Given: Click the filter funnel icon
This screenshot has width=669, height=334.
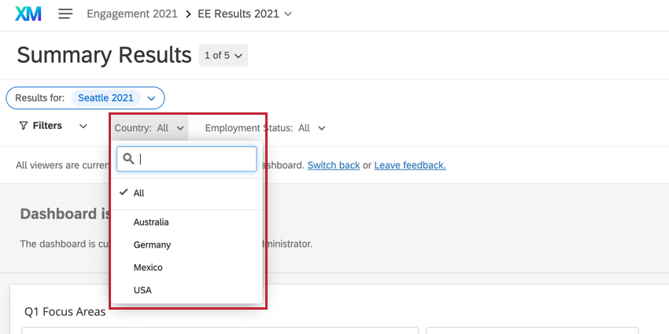Looking at the screenshot, I should (24, 126).
